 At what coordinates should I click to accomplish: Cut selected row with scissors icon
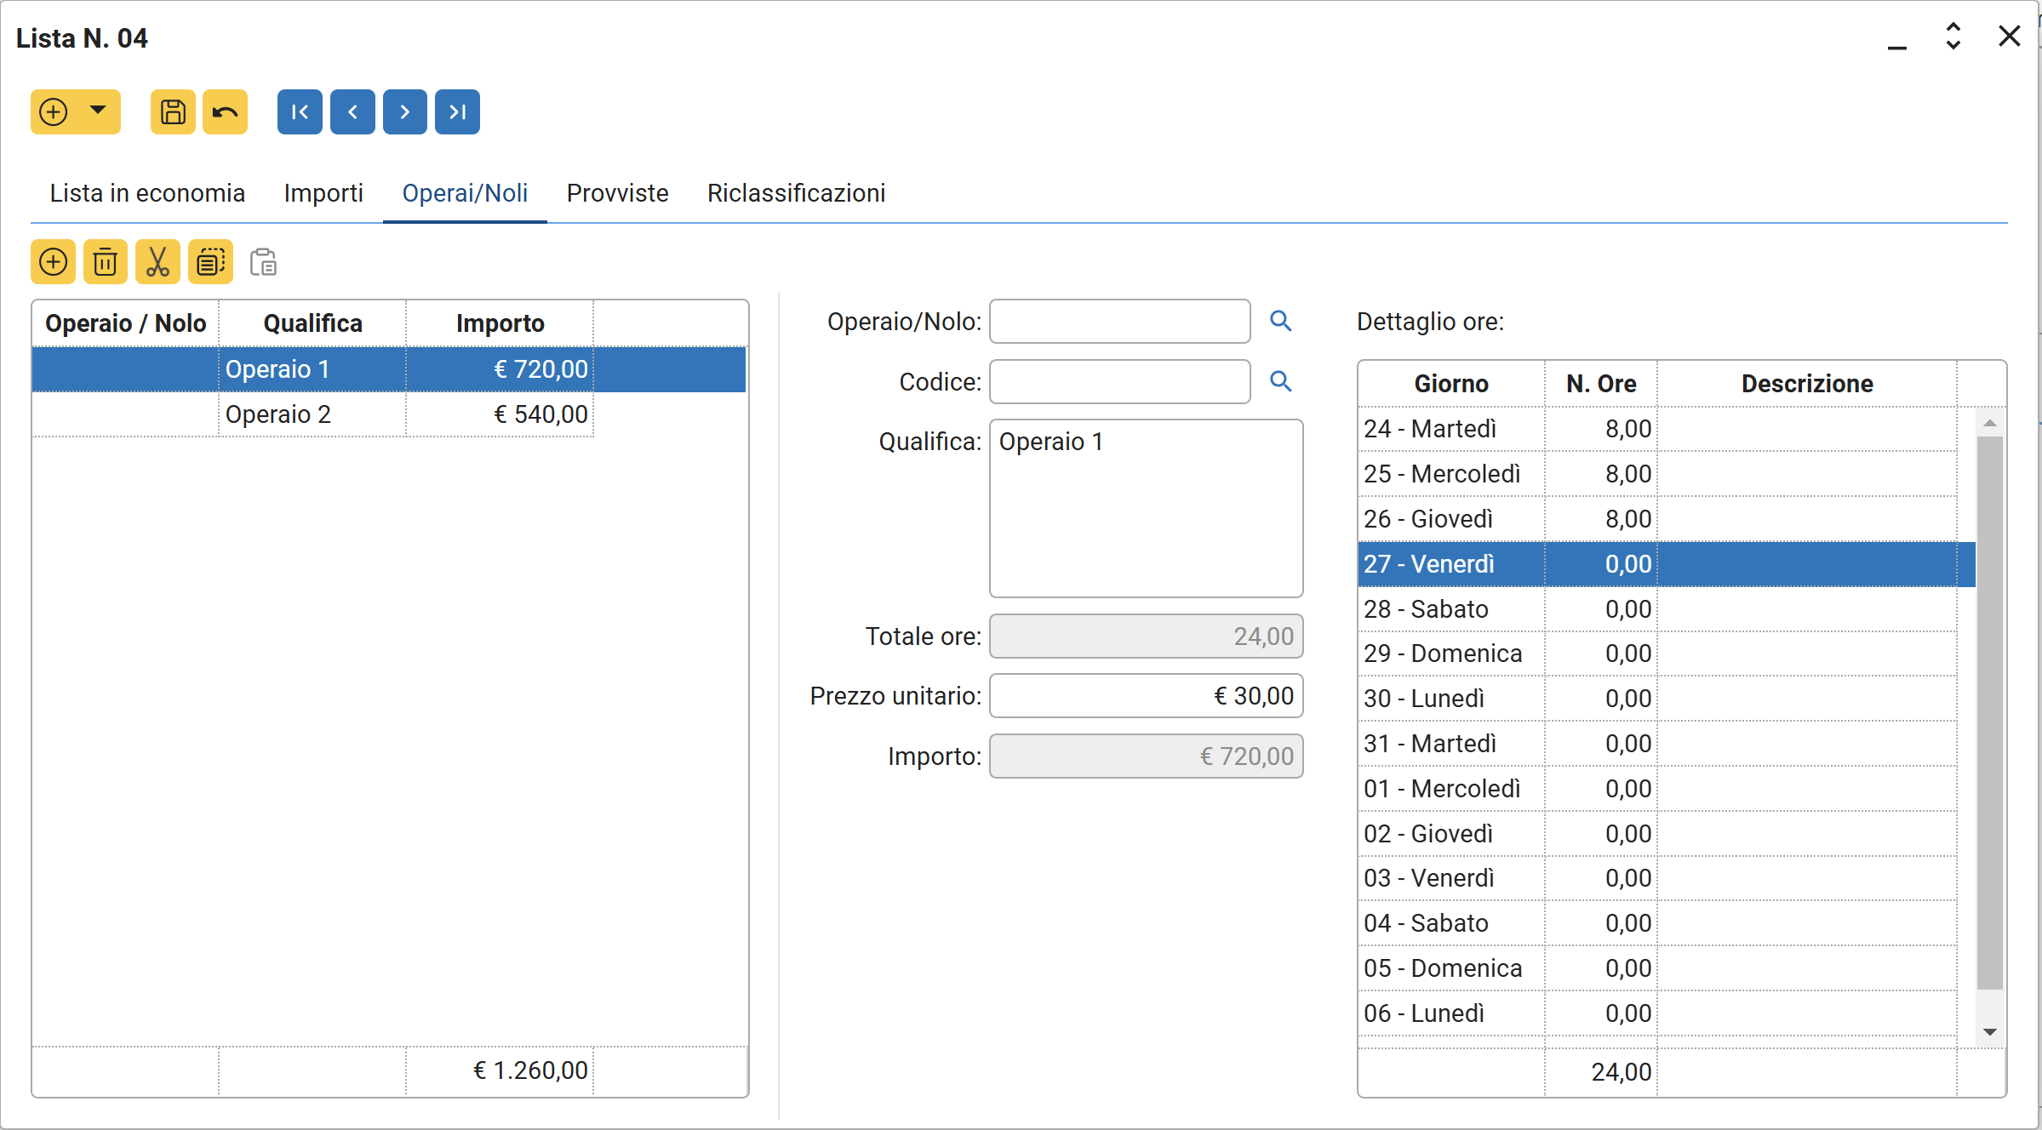157,262
